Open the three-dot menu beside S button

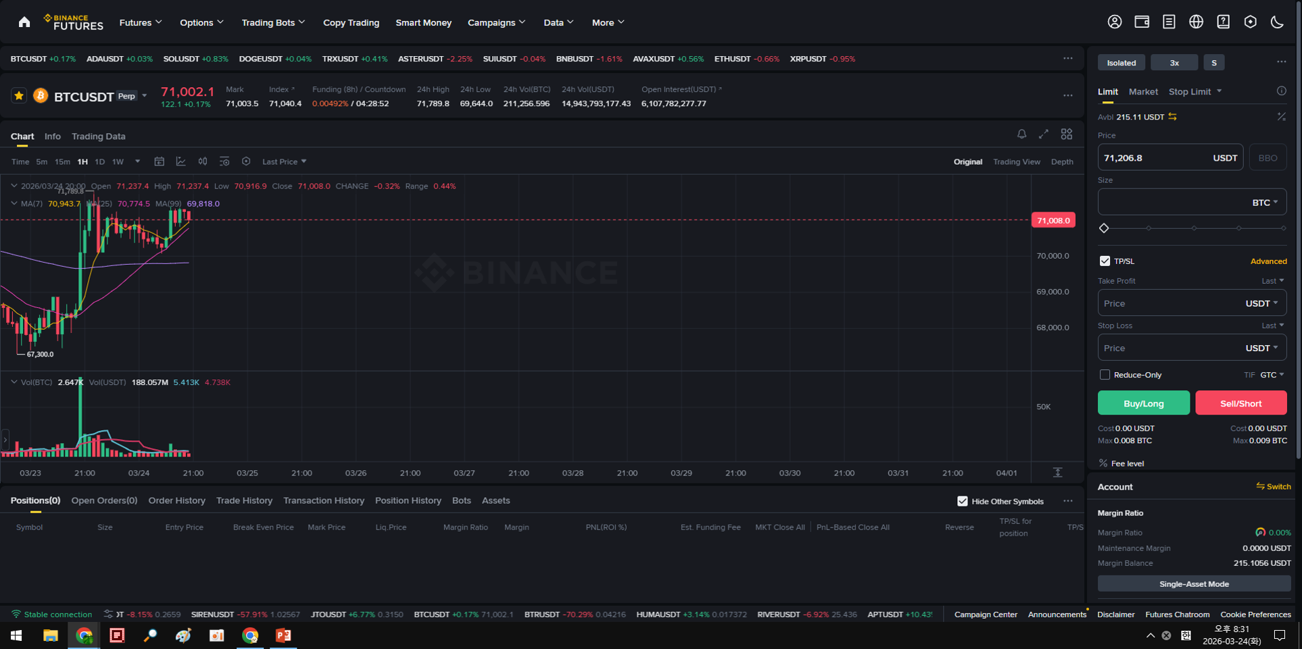(1281, 62)
